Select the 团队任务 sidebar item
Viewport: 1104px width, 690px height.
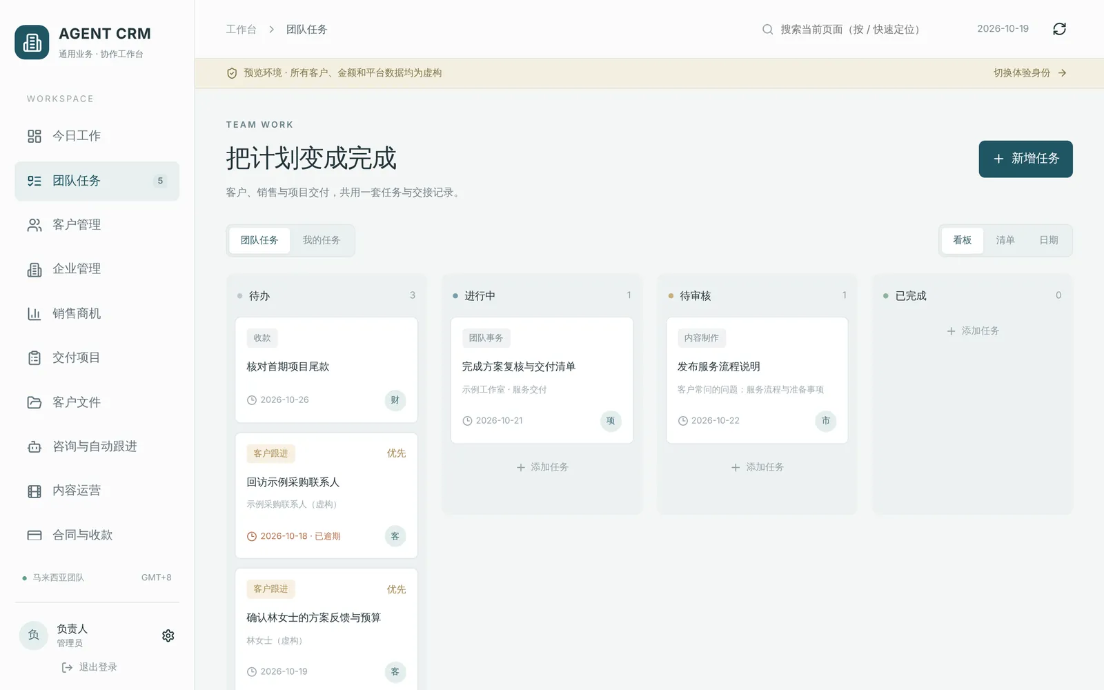pyautogui.click(x=97, y=181)
